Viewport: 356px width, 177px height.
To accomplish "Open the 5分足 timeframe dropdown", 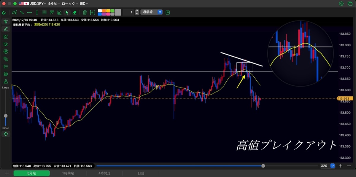I will [54, 4].
